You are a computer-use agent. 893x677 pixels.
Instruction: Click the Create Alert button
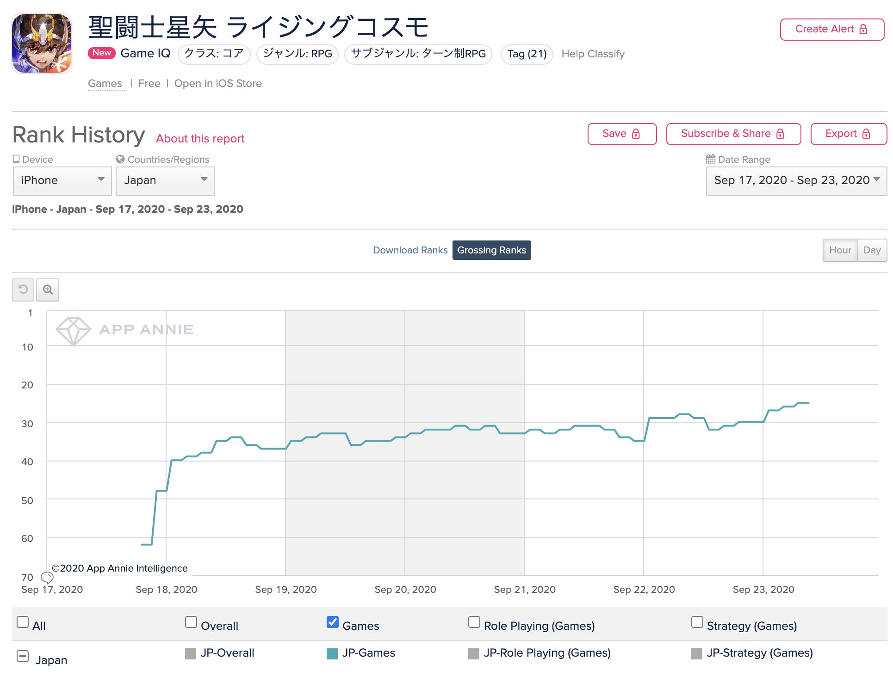tap(832, 29)
